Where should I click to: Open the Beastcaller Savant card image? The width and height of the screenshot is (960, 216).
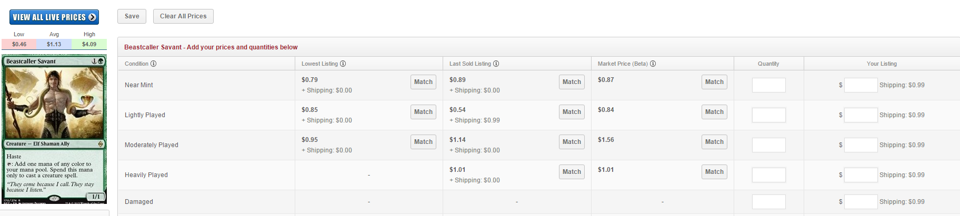54,129
